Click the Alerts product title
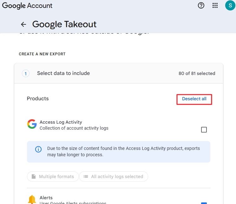This screenshot has width=236, height=204. point(46,198)
